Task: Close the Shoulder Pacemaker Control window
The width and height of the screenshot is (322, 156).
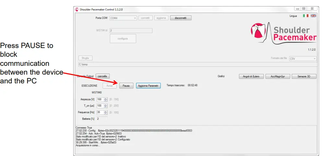Action: point(312,9)
